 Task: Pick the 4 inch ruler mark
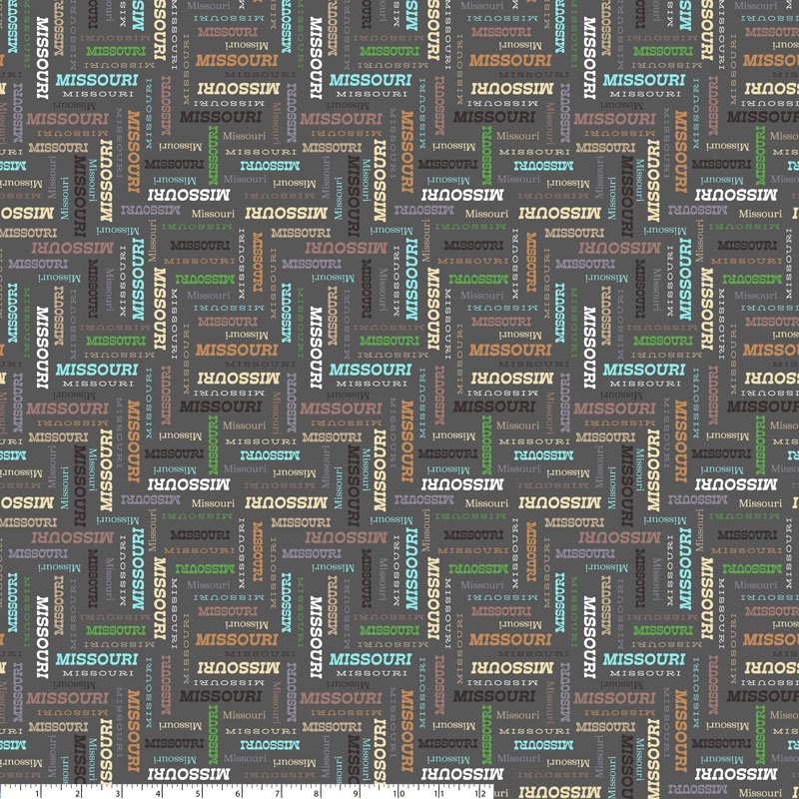tap(159, 792)
